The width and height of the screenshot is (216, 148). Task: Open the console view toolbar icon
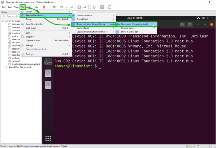pyautogui.click(x=102, y=7)
